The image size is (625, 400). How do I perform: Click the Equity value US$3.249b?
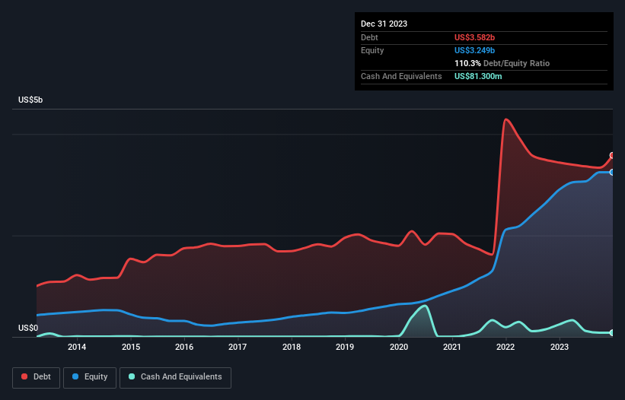474,50
